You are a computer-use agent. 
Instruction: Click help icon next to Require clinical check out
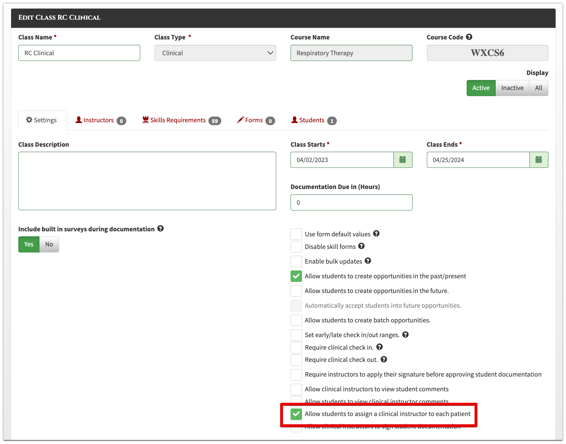(x=384, y=359)
